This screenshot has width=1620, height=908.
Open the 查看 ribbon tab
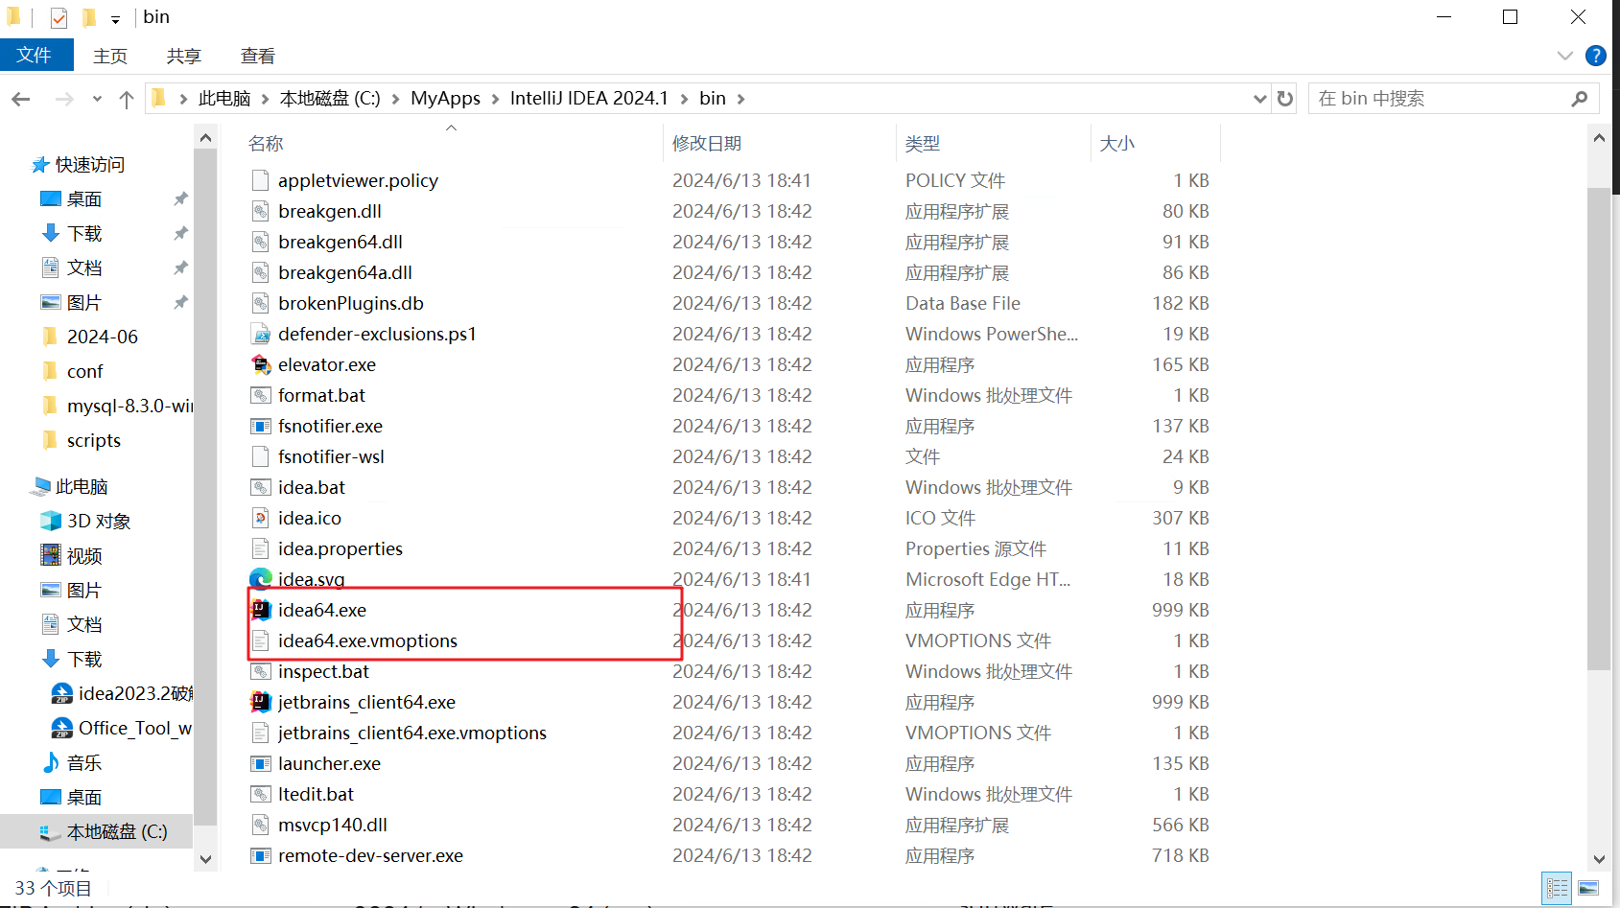(257, 56)
